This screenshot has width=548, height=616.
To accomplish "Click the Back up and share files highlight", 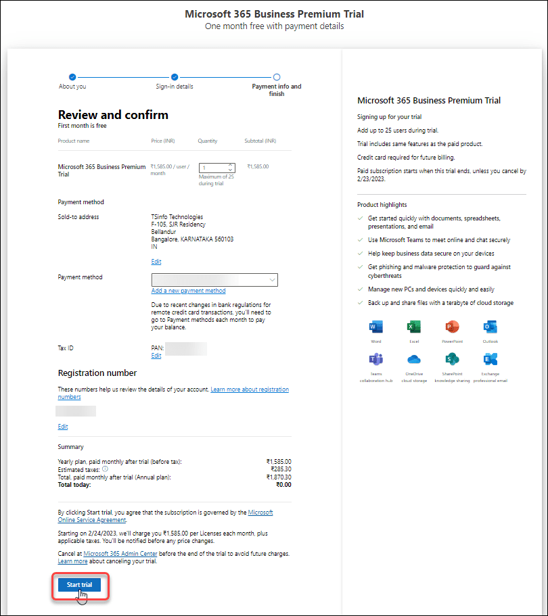I will [x=440, y=303].
